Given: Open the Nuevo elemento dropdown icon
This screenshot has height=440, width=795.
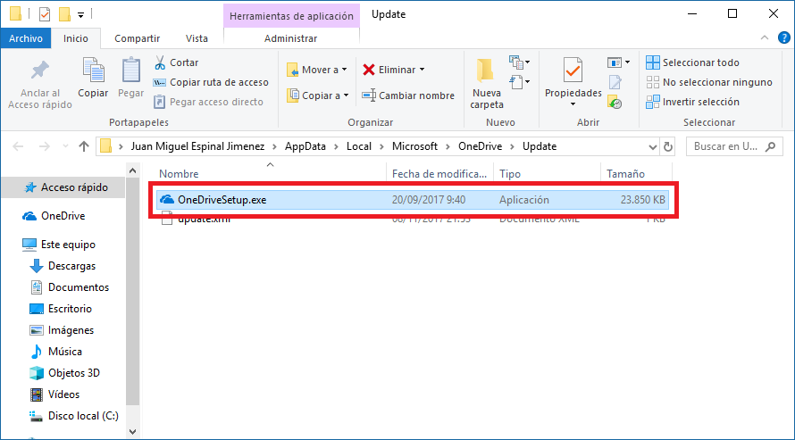Looking at the screenshot, I should [x=520, y=62].
